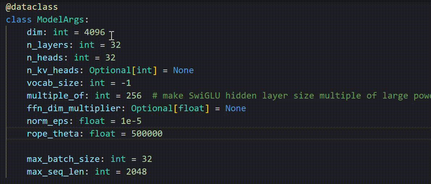The width and height of the screenshot is (431, 184).
Task: Click Optional in the n_kv_heads line
Action: (110, 70)
